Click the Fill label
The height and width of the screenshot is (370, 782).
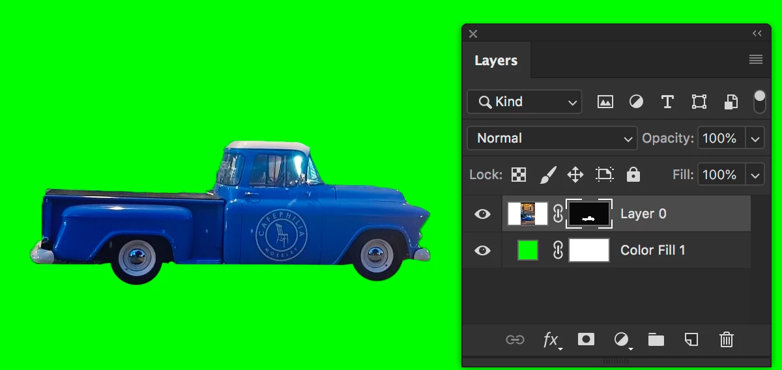point(683,175)
